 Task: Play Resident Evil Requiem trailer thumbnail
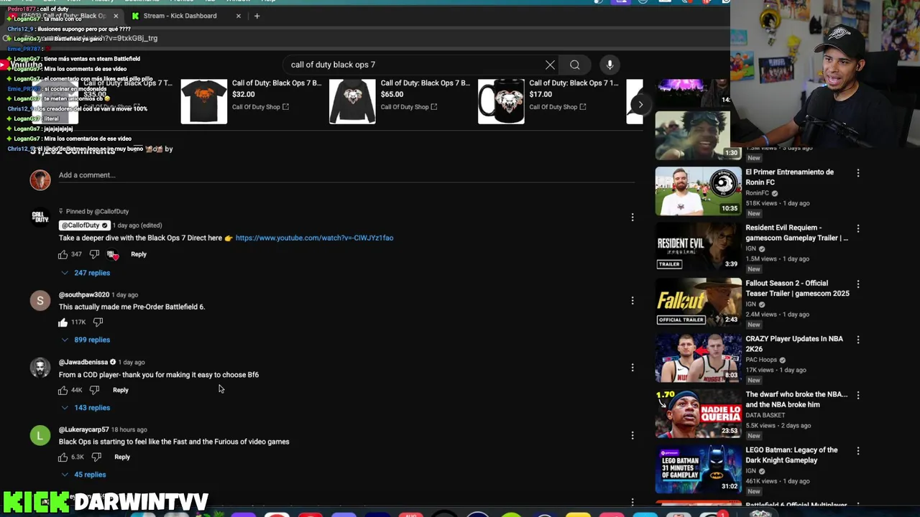pos(698,246)
